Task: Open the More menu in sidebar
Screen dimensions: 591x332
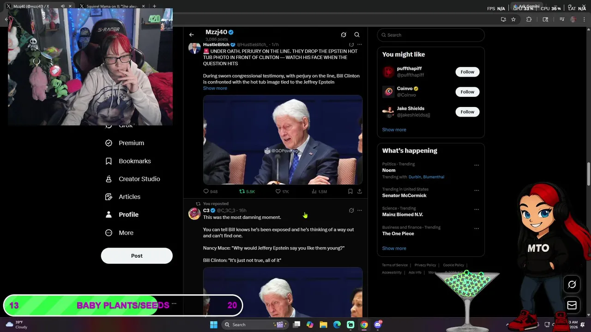Action: [x=120, y=233]
